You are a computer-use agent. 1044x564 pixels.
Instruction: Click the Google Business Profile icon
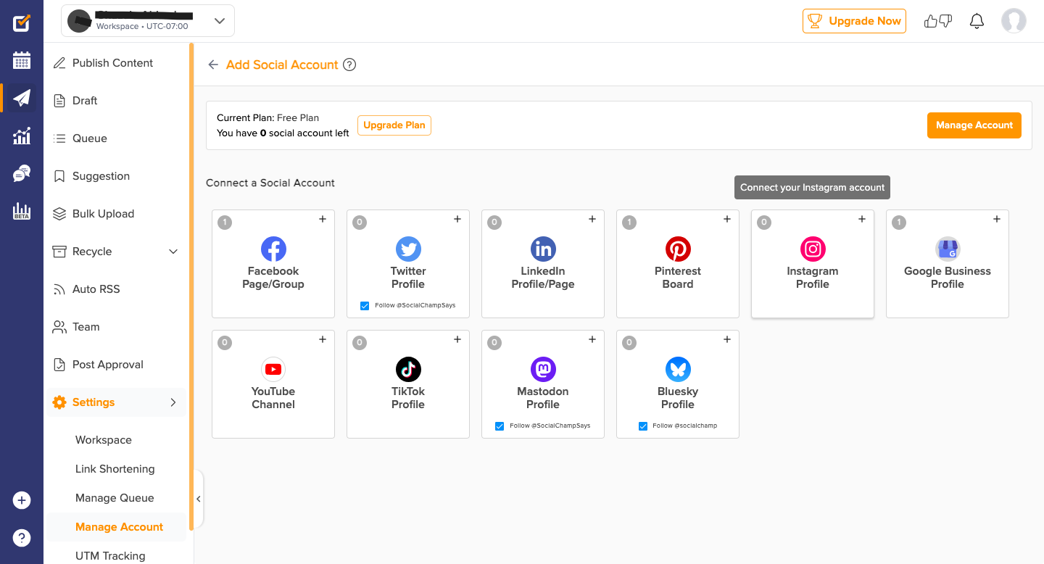948,249
